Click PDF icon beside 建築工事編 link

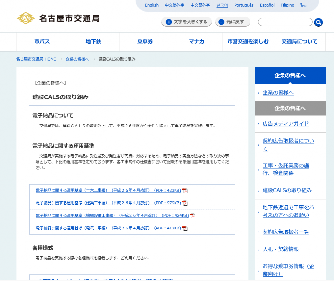(185, 203)
